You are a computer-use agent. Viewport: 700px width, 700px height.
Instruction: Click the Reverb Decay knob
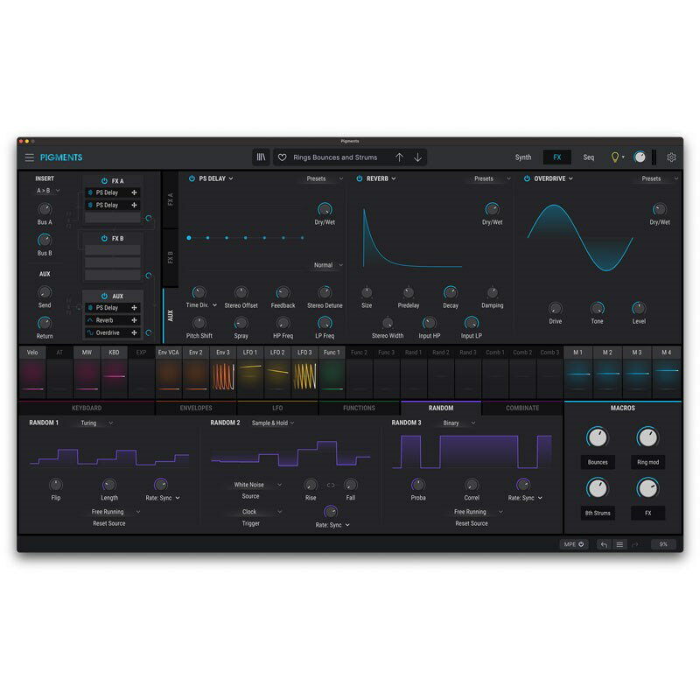pyautogui.click(x=450, y=292)
